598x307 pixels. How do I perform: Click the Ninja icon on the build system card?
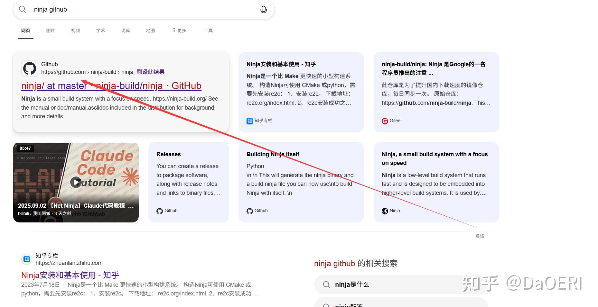tap(385, 211)
